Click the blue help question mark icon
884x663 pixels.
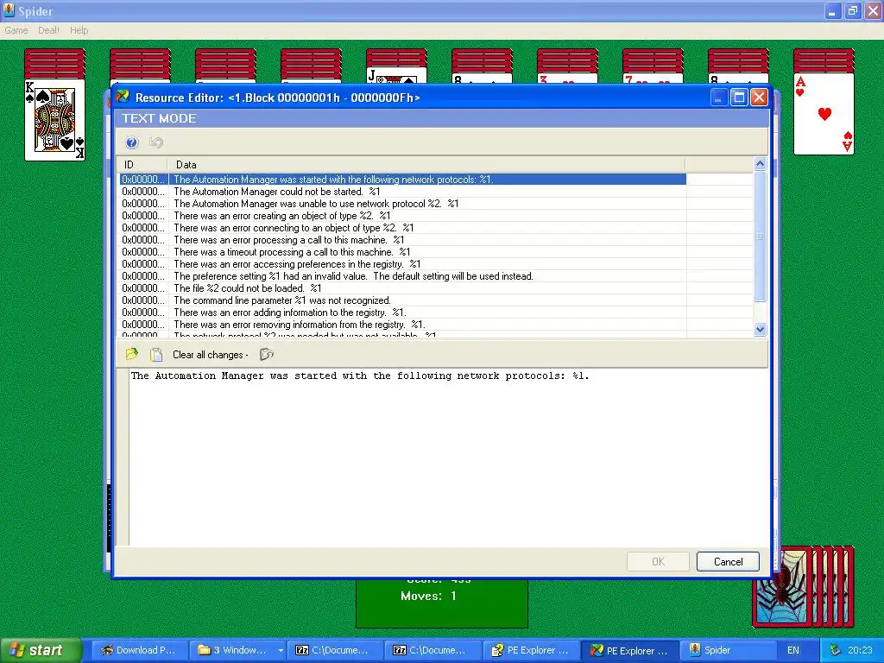point(132,142)
